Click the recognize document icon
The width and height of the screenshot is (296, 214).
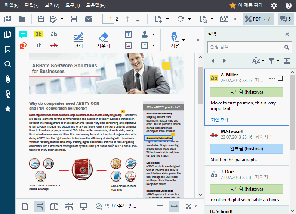pyautogui.click(x=203, y=19)
